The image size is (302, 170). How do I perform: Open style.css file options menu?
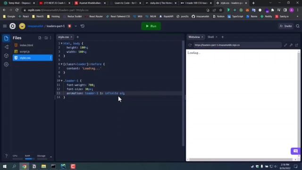(50, 58)
